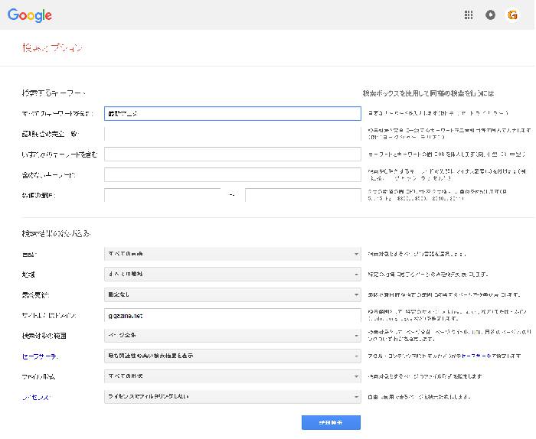The image size is (536, 439).
Task: Open the language (言語) dropdown
Action: 233,254
